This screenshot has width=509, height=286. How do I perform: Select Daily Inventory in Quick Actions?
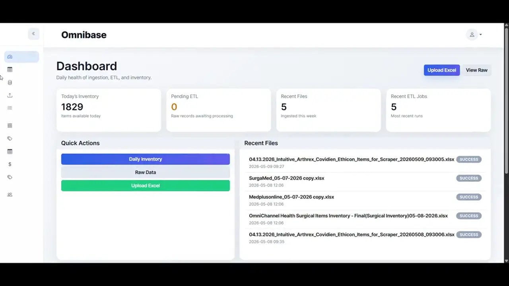tap(146, 159)
